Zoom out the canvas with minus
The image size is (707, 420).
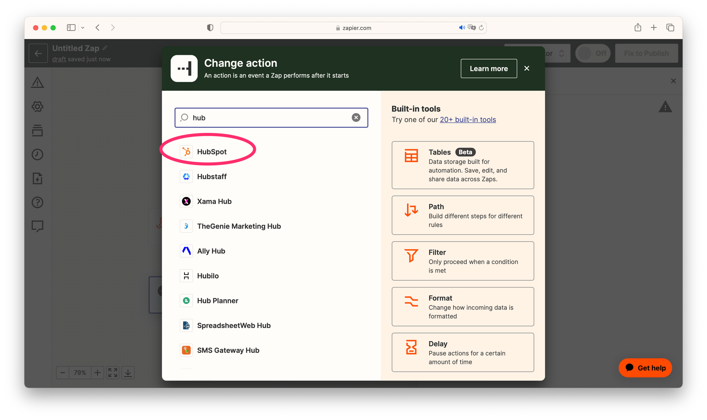[x=63, y=372]
